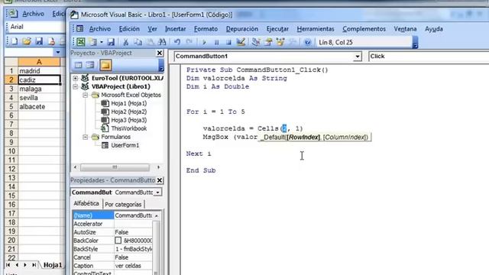This screenshot has height=275, width=489.
Task: Open the CommandButton1 object dropdown
Action: (x=357, y=57)
